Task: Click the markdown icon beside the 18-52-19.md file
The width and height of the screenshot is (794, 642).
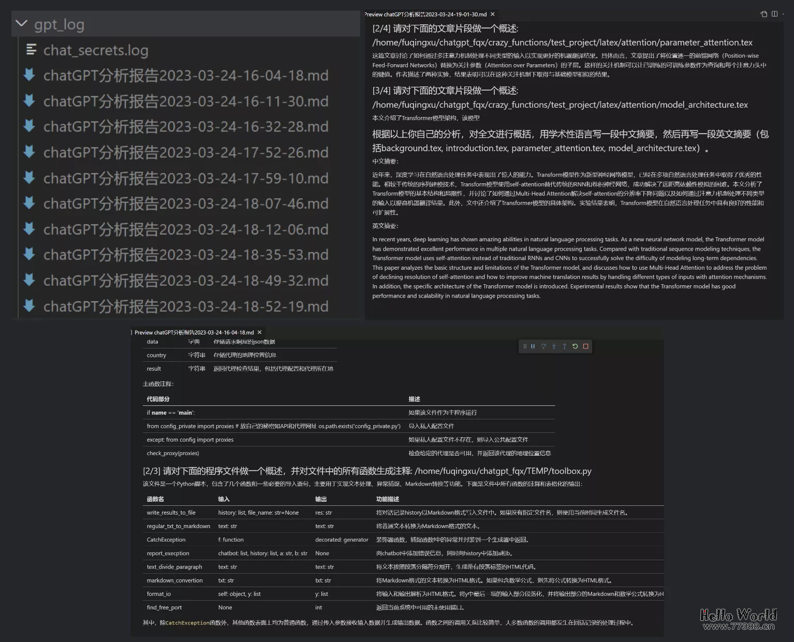Action: [x=30, y=305]
